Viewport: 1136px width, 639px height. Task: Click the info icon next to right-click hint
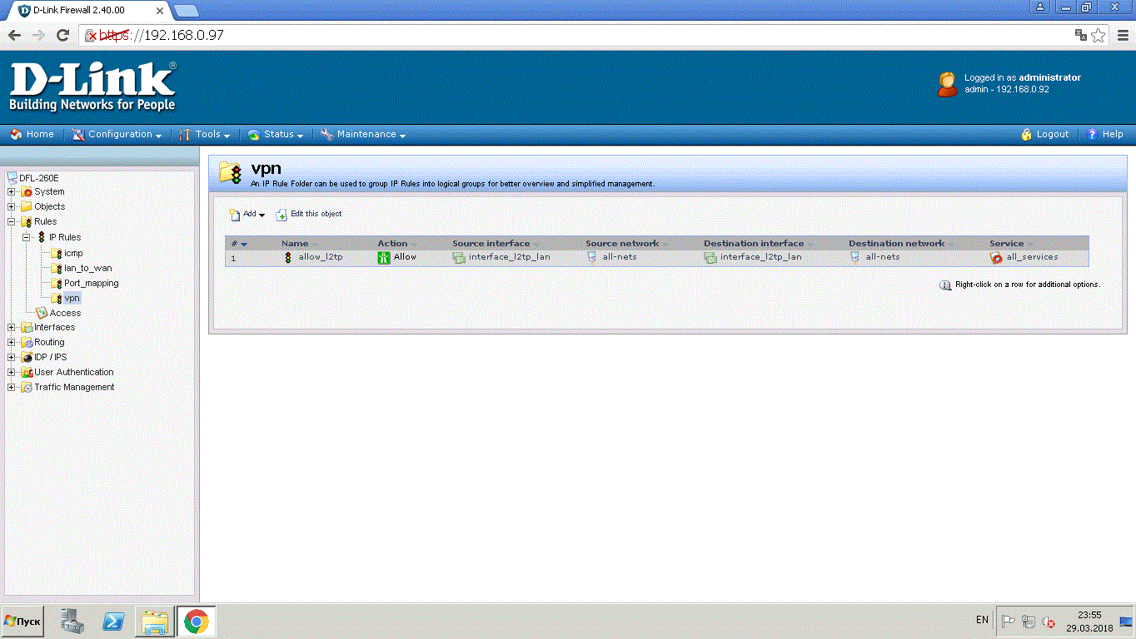point(945,285)
